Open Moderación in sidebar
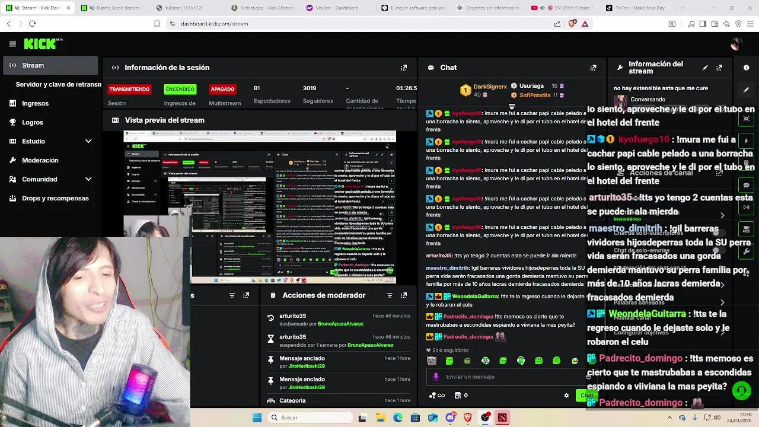The width and height of the screenshot is (759, 427). pos(50,160)
